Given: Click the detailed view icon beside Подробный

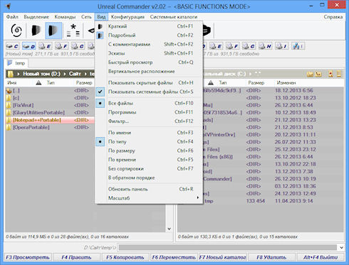Looking at the screenshot, I should click(x=100, y=36).
